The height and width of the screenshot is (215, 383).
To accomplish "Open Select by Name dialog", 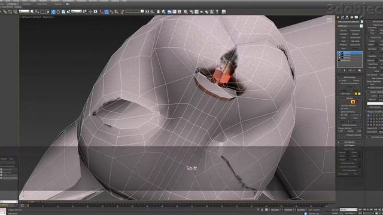I will (37, 11).
